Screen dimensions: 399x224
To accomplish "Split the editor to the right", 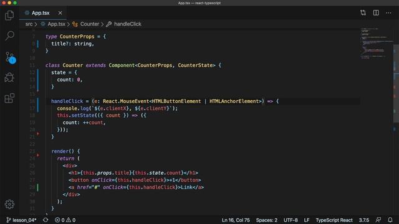I will 376,12.
